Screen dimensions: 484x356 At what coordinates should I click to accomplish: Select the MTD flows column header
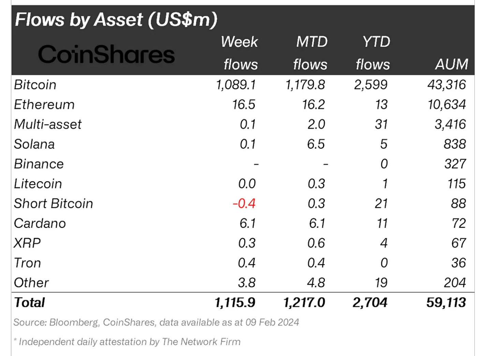point(311,53)
